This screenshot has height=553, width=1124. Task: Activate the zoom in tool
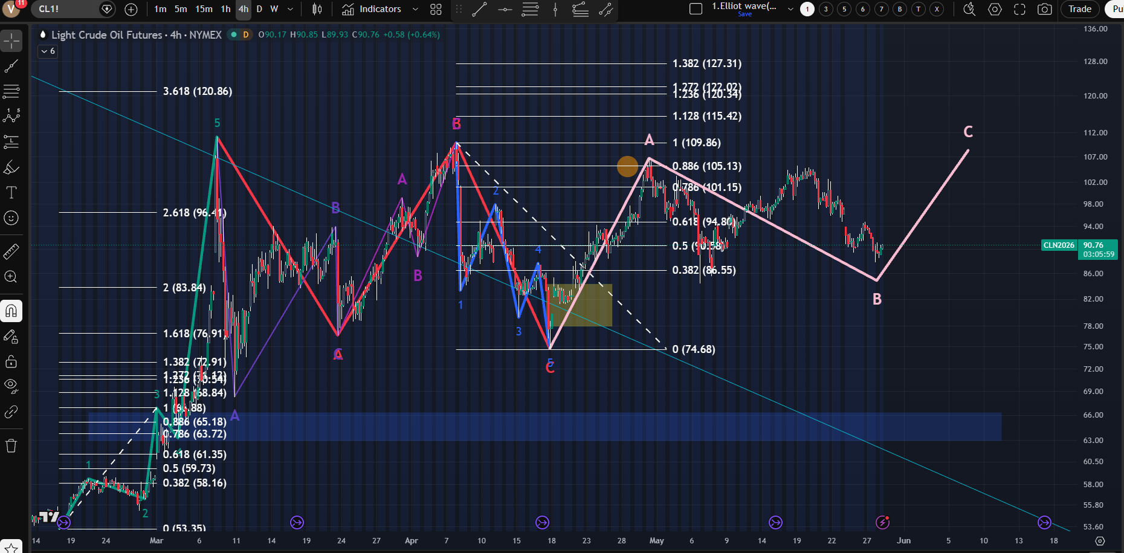[x=11, y=277]
